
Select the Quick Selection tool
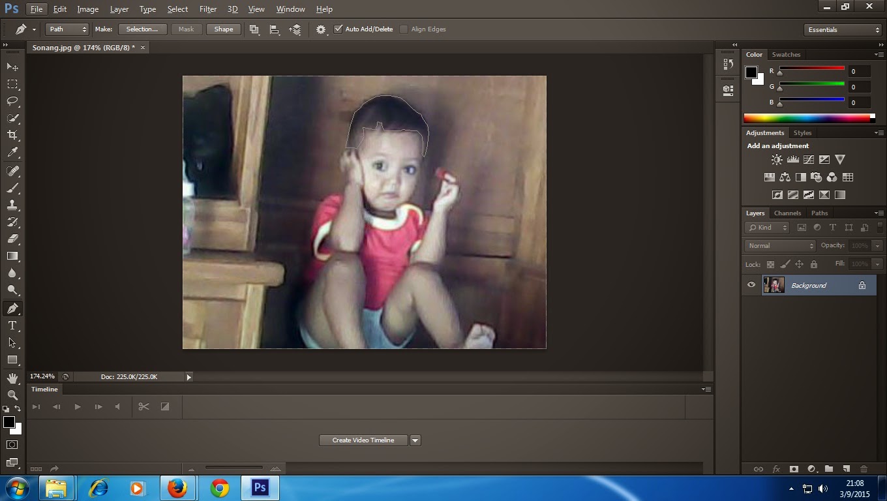(12, 118)
